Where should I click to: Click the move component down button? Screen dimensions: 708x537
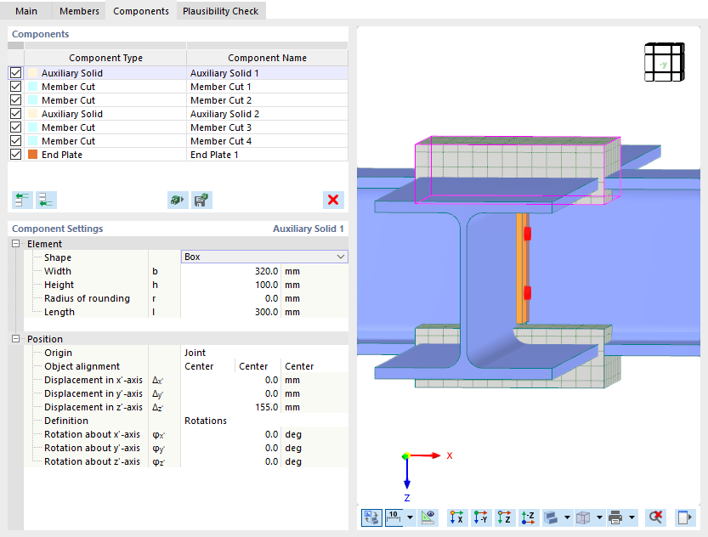click(46, 200)
